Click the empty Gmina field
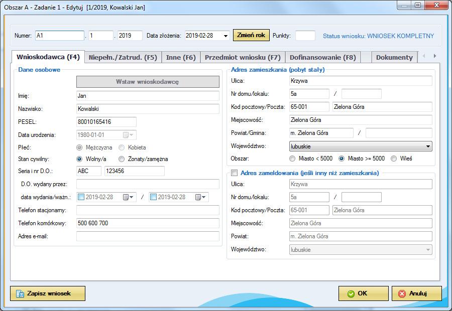Viewport: 452px width, 311px height. 399,133
